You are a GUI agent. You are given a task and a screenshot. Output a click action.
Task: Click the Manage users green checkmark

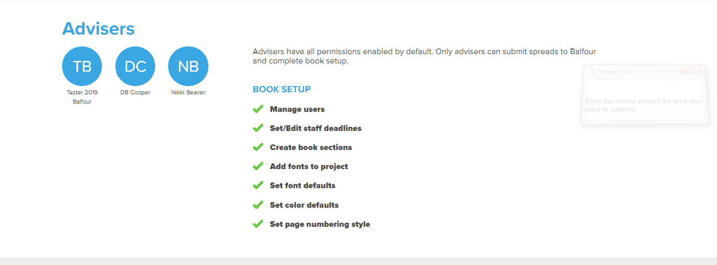click(x=258, y=109)
